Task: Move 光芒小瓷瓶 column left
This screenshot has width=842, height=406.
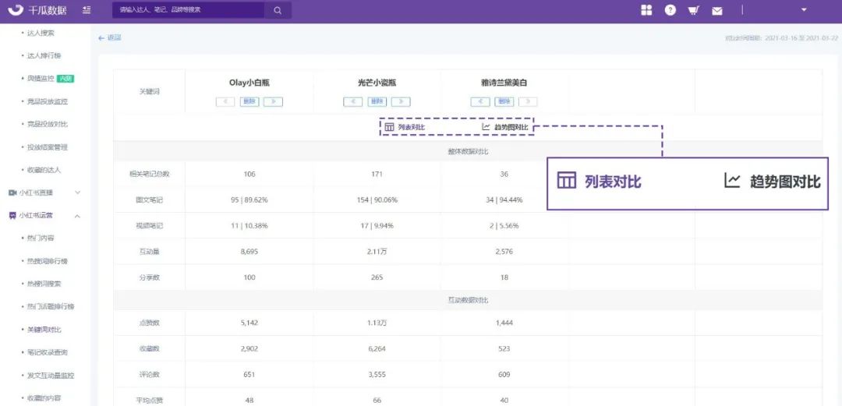Action: [x=353, y=101]
